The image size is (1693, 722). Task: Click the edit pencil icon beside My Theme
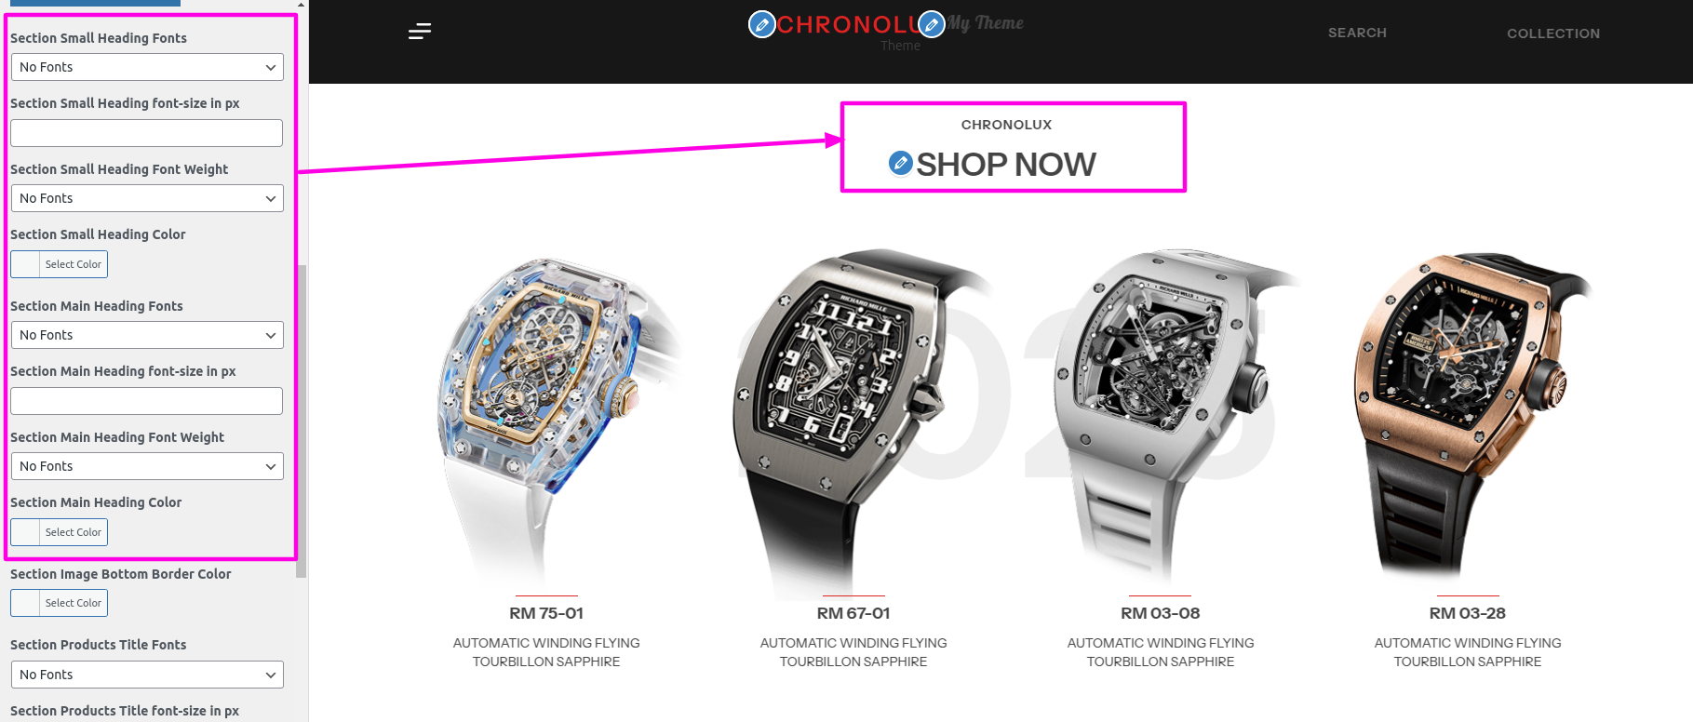click(x=932, y=24)
